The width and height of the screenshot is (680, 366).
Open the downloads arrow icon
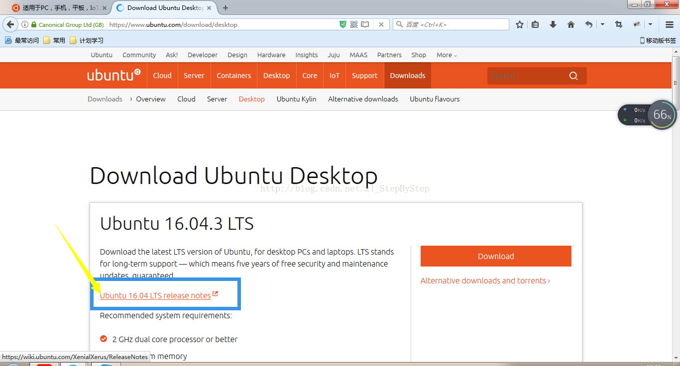[553, 24]
